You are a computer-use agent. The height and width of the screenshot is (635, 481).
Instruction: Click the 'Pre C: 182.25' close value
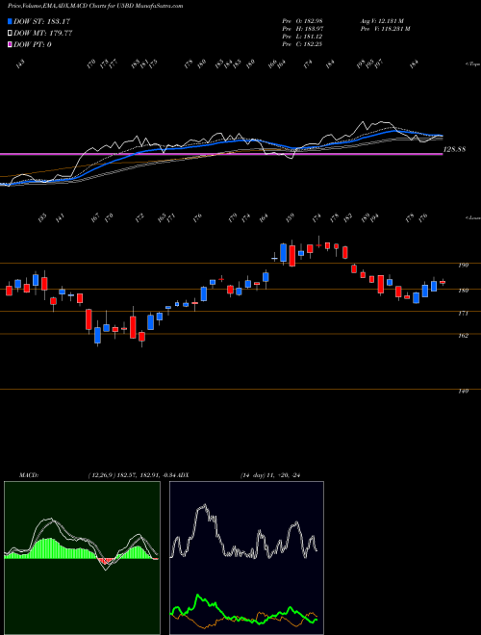(302, 44)
